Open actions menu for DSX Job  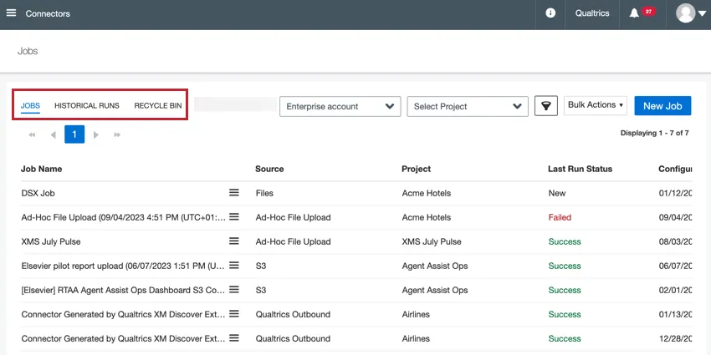(234, 193)
